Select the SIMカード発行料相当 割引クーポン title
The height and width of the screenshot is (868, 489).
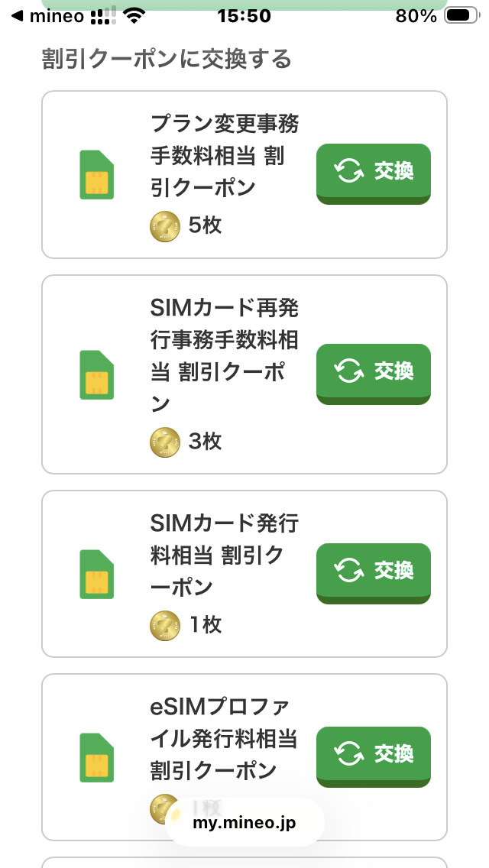[x=225, y=555]
